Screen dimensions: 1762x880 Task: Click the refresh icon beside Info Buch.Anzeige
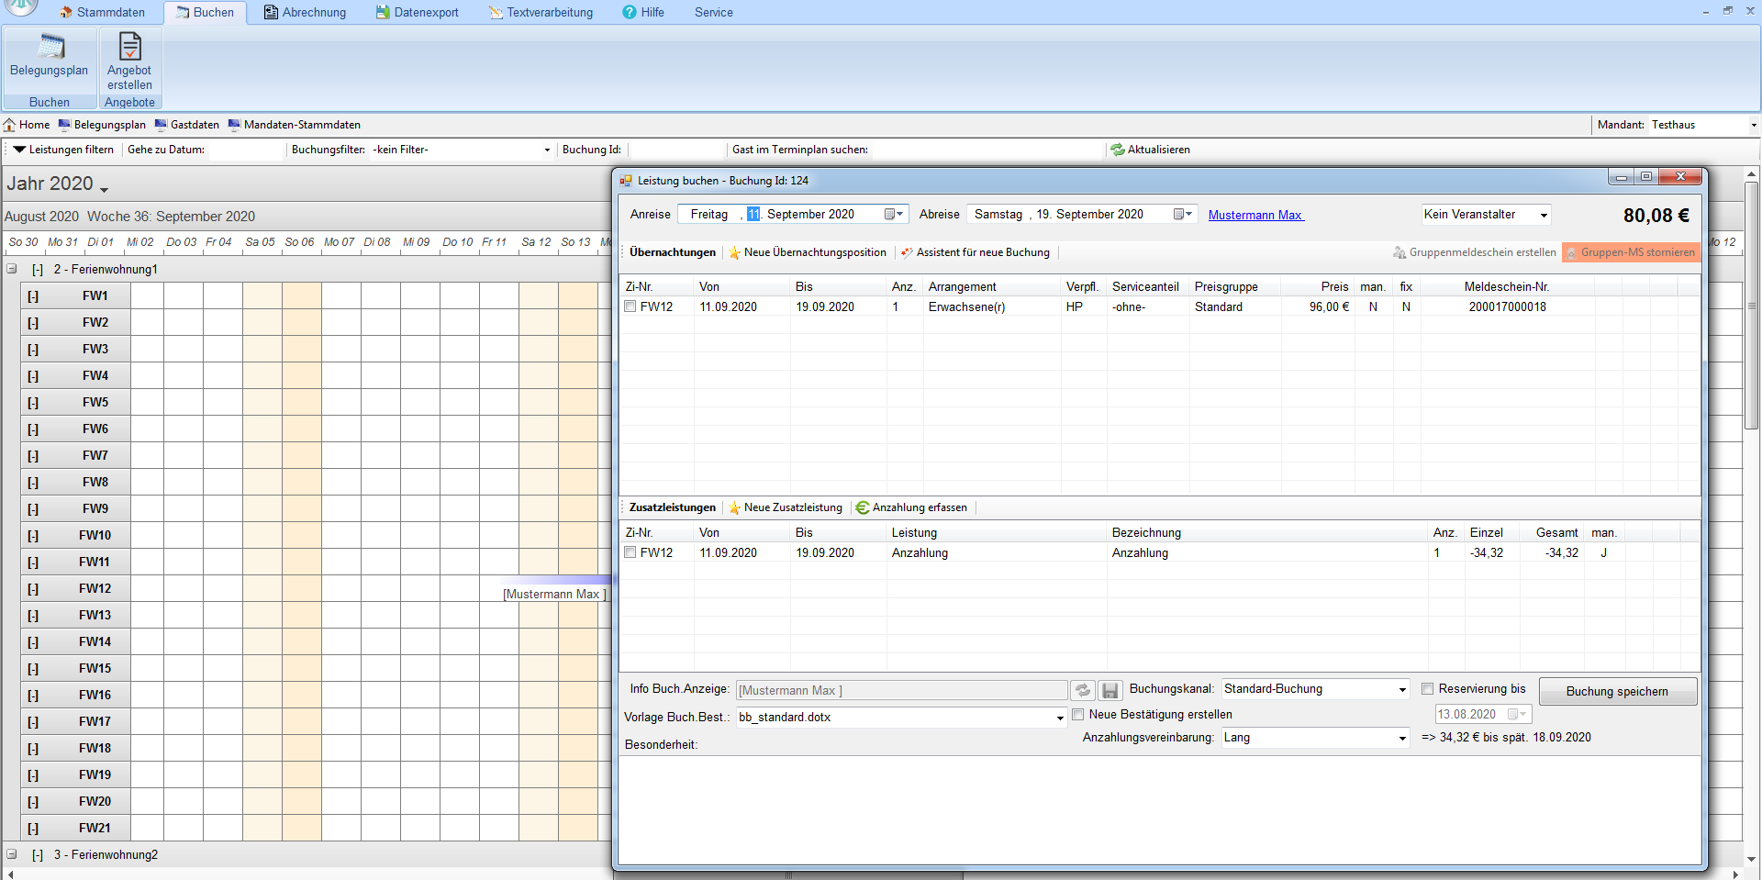click(x=1083, y=690)
